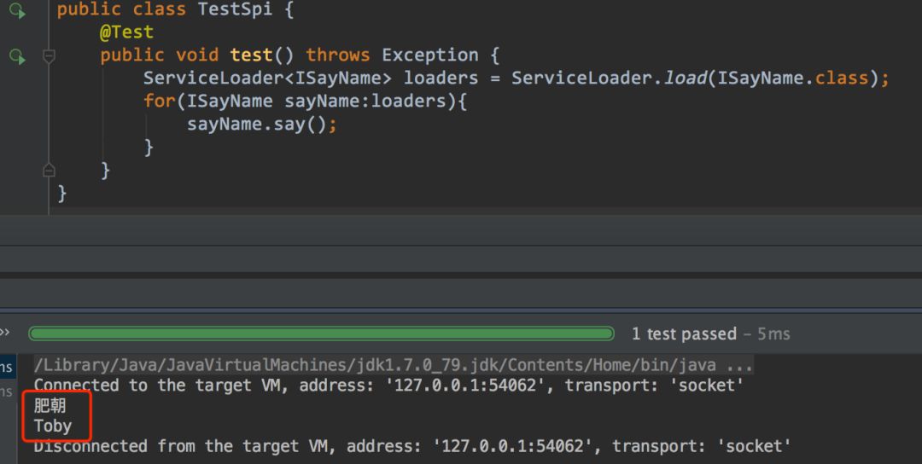This screenshot has height=464, width=922.
Task: Click the Exception type in throws clause
Action: (x=429, y=55)
